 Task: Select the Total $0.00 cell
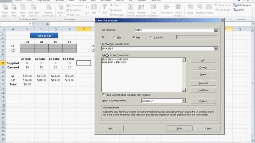(27, 84)
